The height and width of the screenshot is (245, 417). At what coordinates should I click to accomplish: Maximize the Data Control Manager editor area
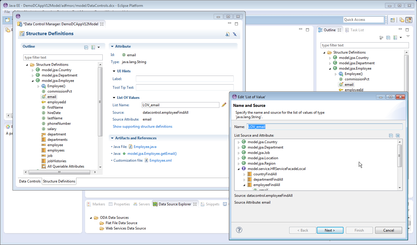(236, 24)
